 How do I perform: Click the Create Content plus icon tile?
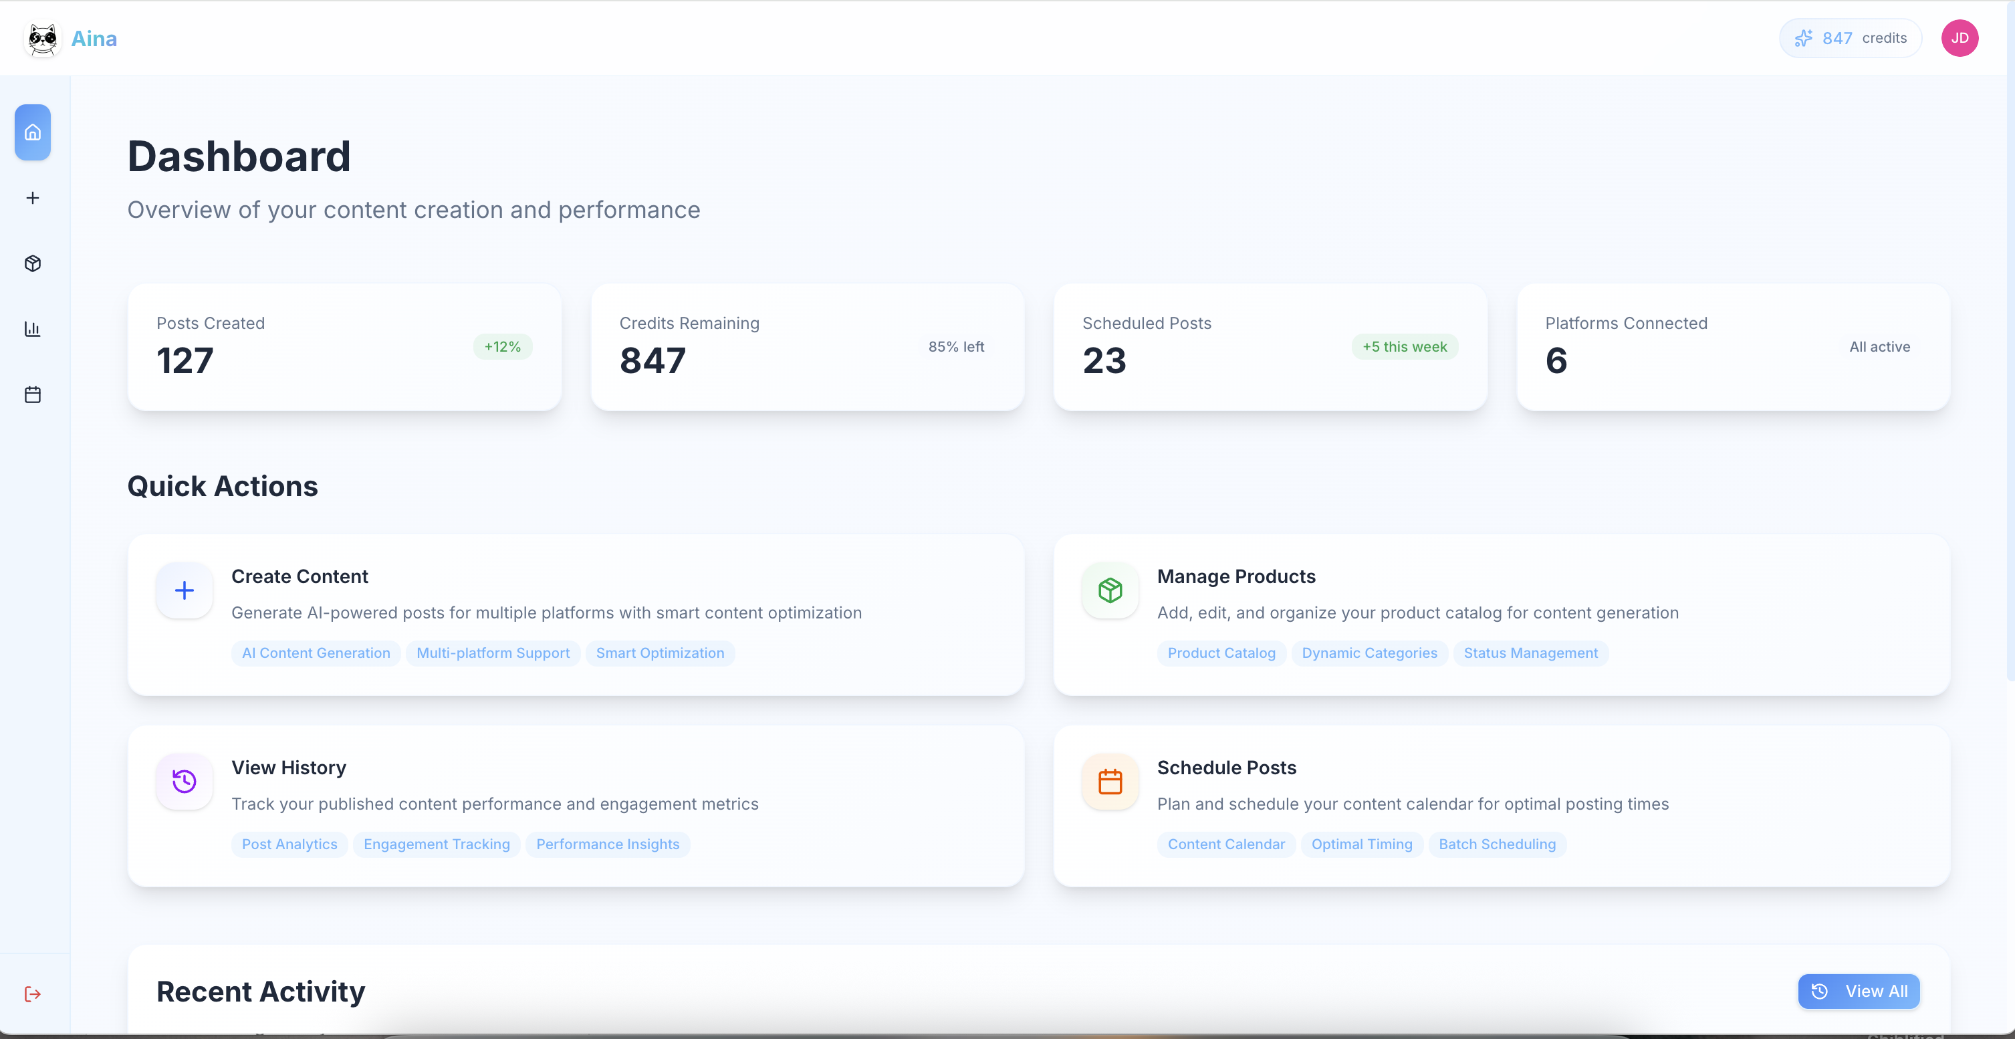pyautogui.click(x=184, y=590)
